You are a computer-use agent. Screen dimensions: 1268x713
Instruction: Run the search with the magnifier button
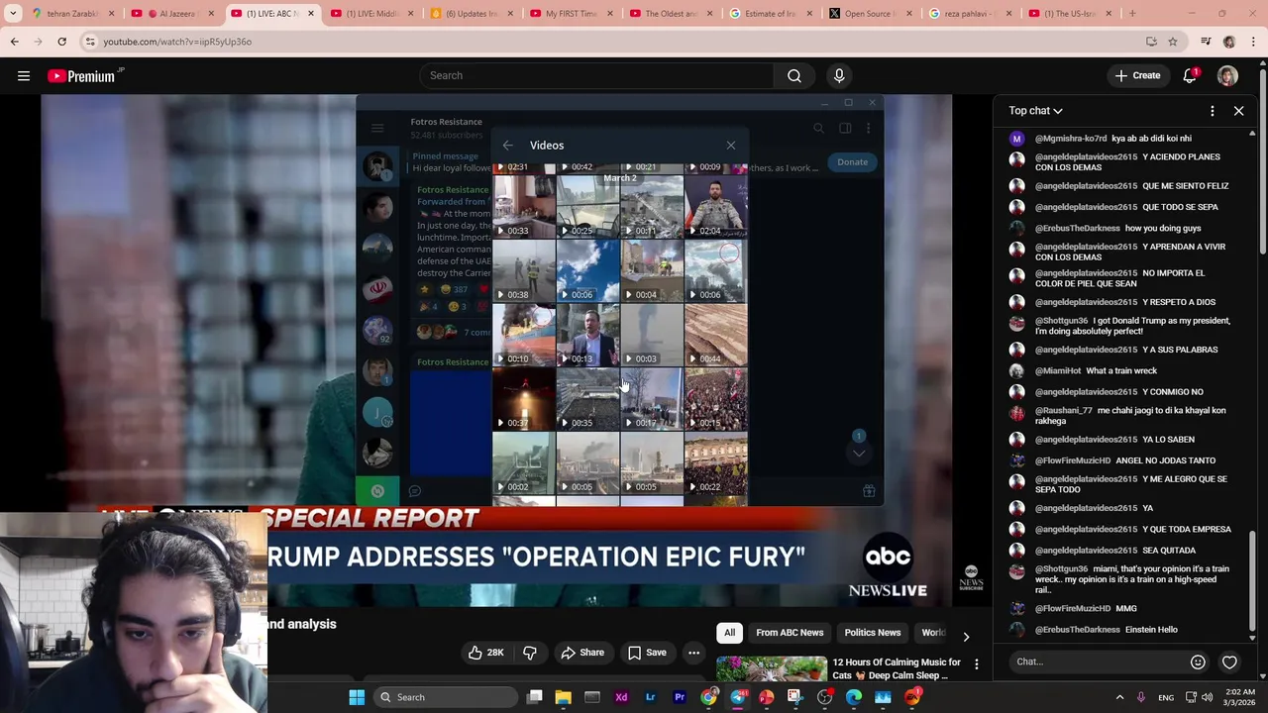click(794, 75)
